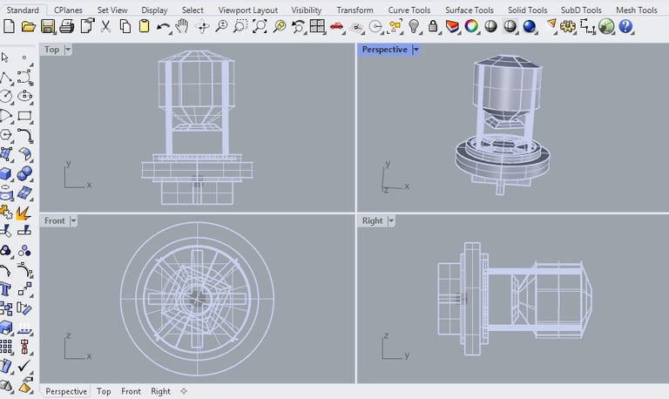Select the arrow pointer tool
This screenshot has width=669, height=399.
(x=5, y=57)
